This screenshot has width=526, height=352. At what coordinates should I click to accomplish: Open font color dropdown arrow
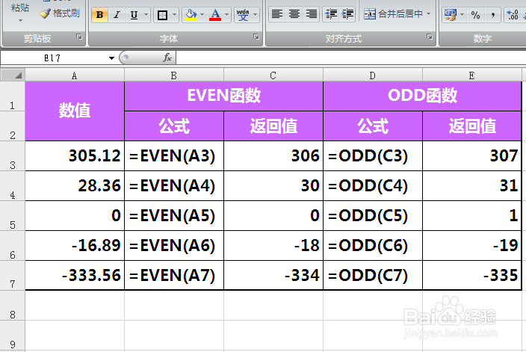point(227,15)
